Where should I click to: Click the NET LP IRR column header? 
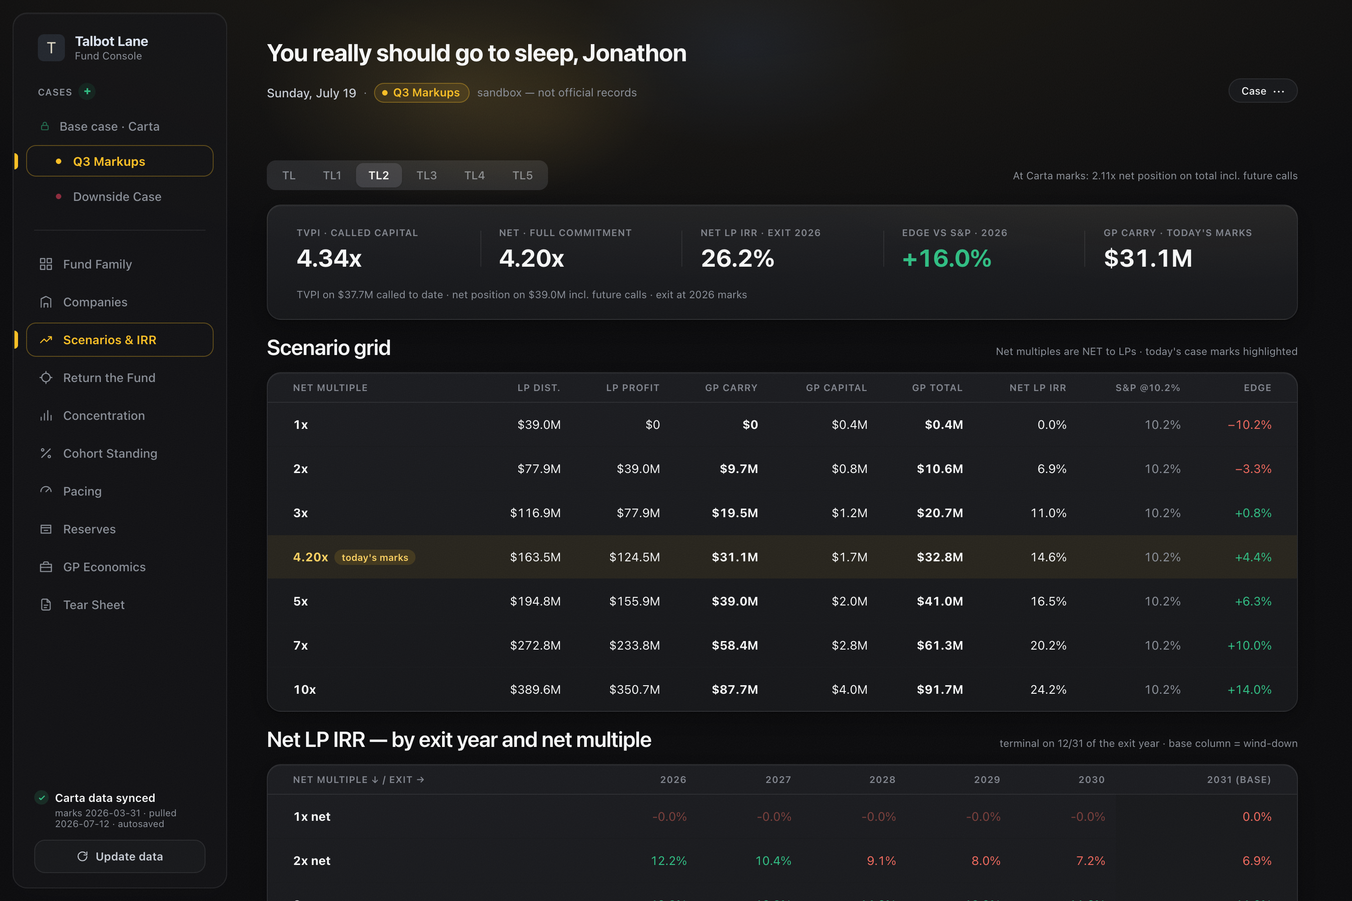click(1037, 388)
